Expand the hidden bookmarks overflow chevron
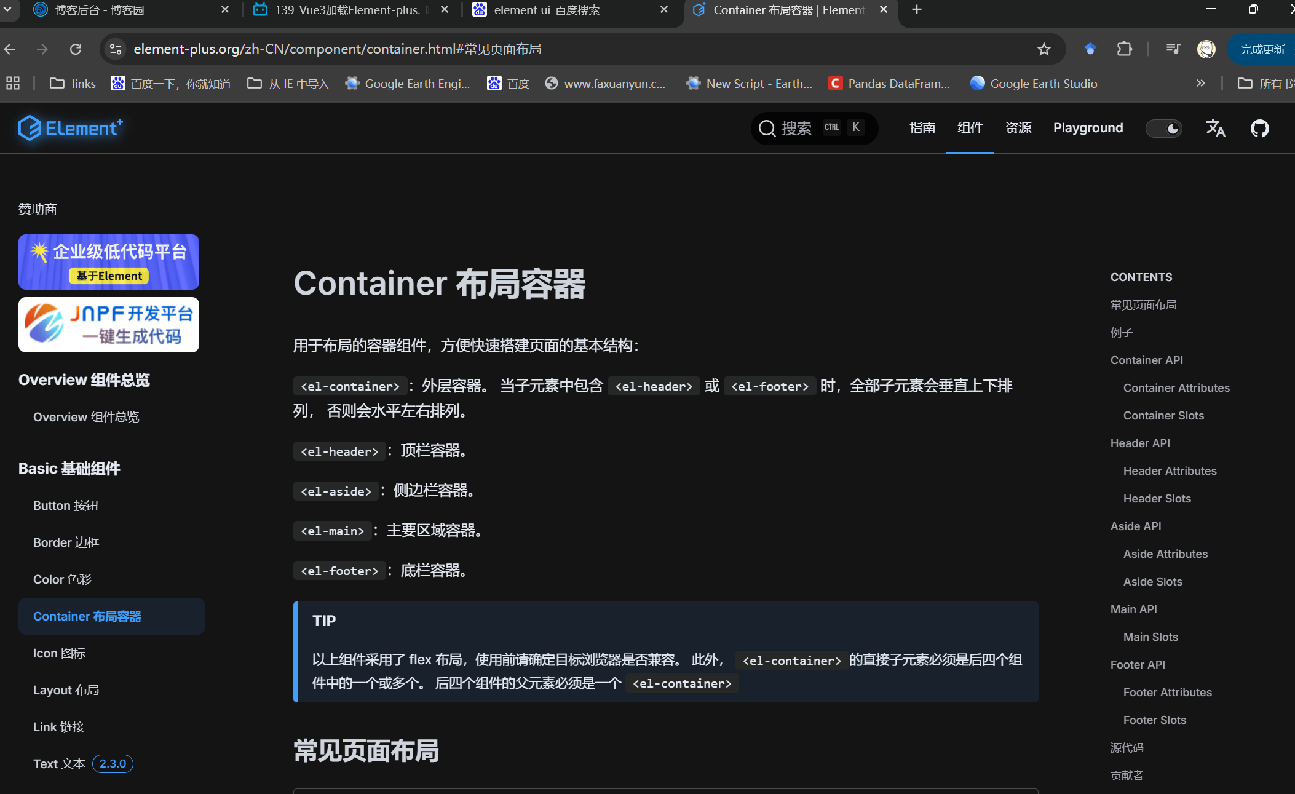The image size is (1295, 794). (1200, 84)
